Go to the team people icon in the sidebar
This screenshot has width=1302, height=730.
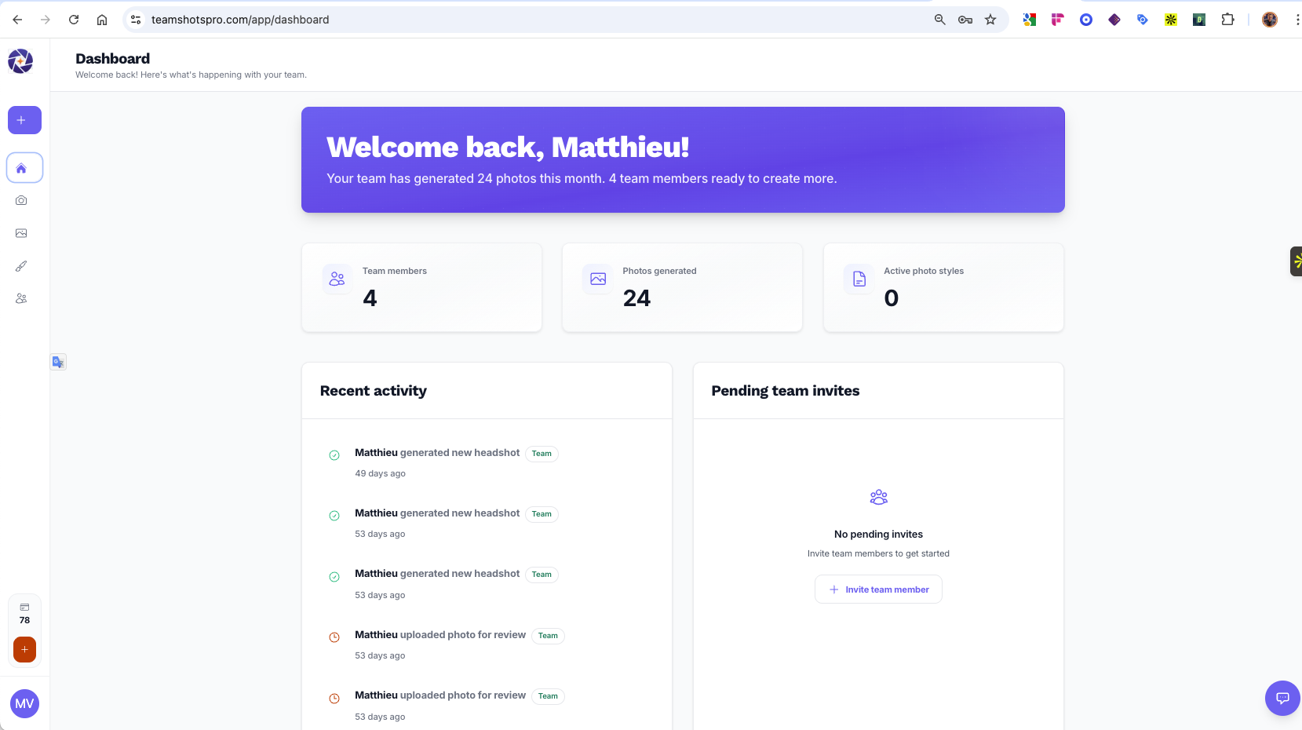(21, 299)
